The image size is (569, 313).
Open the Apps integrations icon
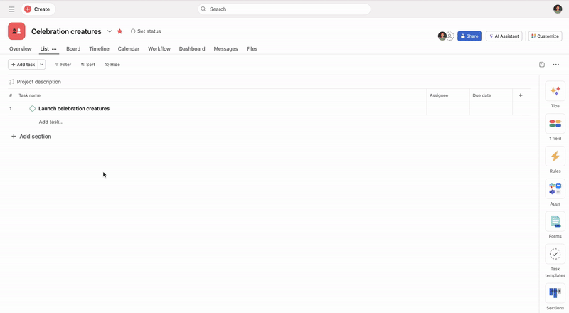point(555,189)
